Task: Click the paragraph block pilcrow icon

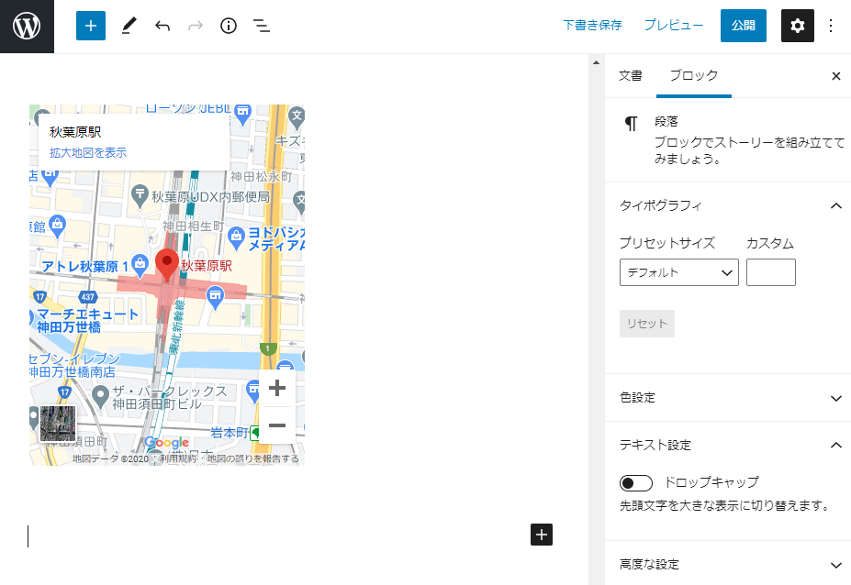Action: pos(631,124)
